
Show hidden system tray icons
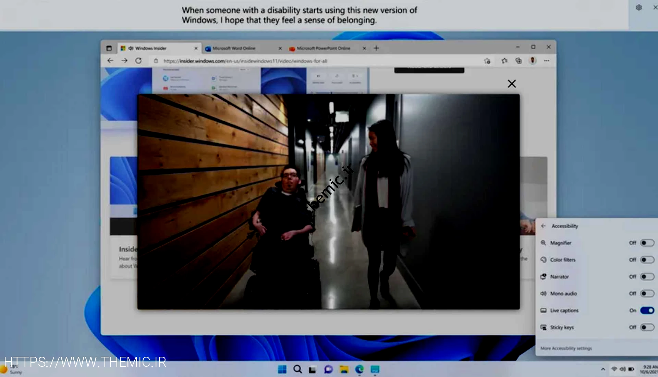click(603, 369)
